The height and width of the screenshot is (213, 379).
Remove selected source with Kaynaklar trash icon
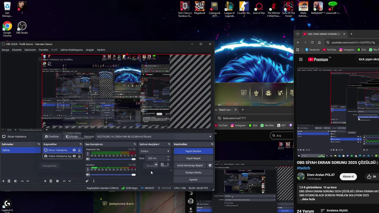pyautogui.click(x=51, y=181)
